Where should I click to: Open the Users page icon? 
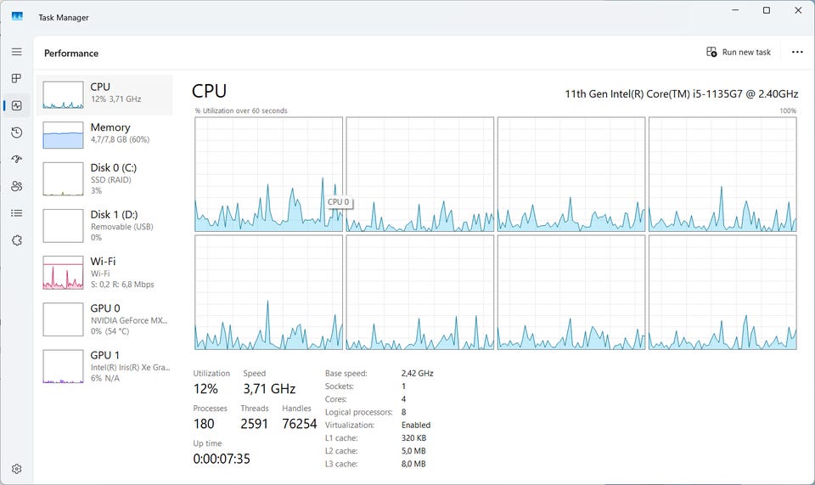[17, 186]
